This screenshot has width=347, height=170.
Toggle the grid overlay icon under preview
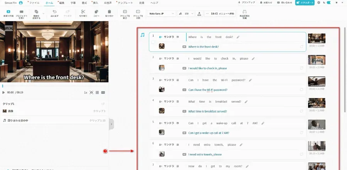(97, 93)
